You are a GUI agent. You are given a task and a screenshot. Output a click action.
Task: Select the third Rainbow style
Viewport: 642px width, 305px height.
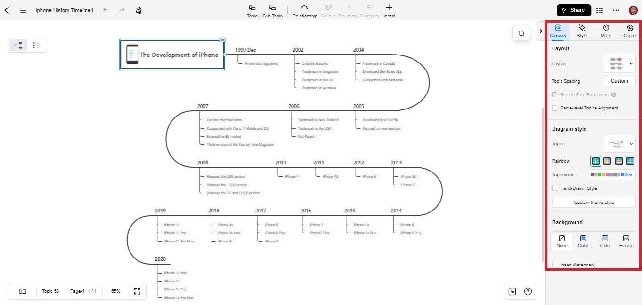click(618, 161)
